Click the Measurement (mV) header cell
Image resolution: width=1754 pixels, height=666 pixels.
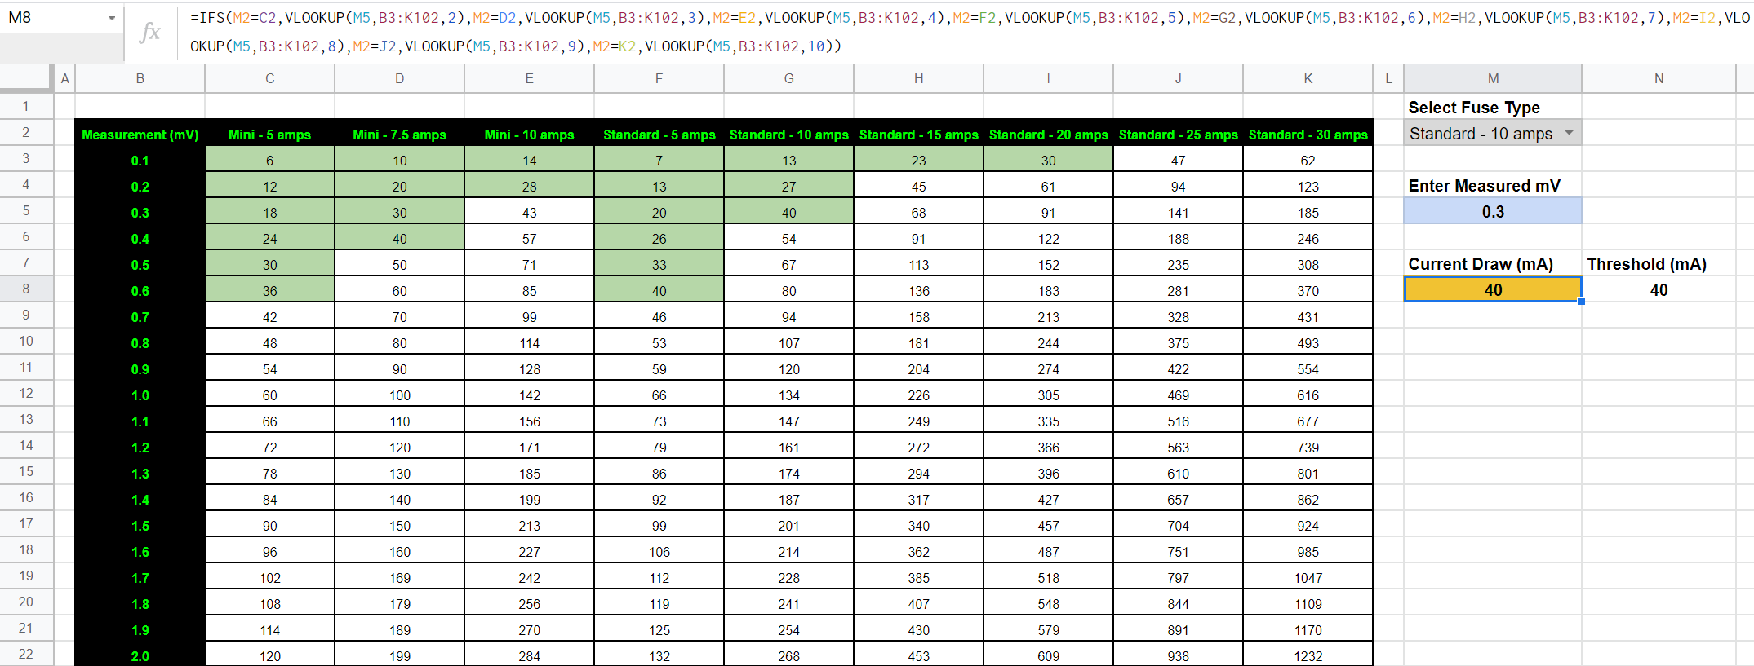(140, 135)
